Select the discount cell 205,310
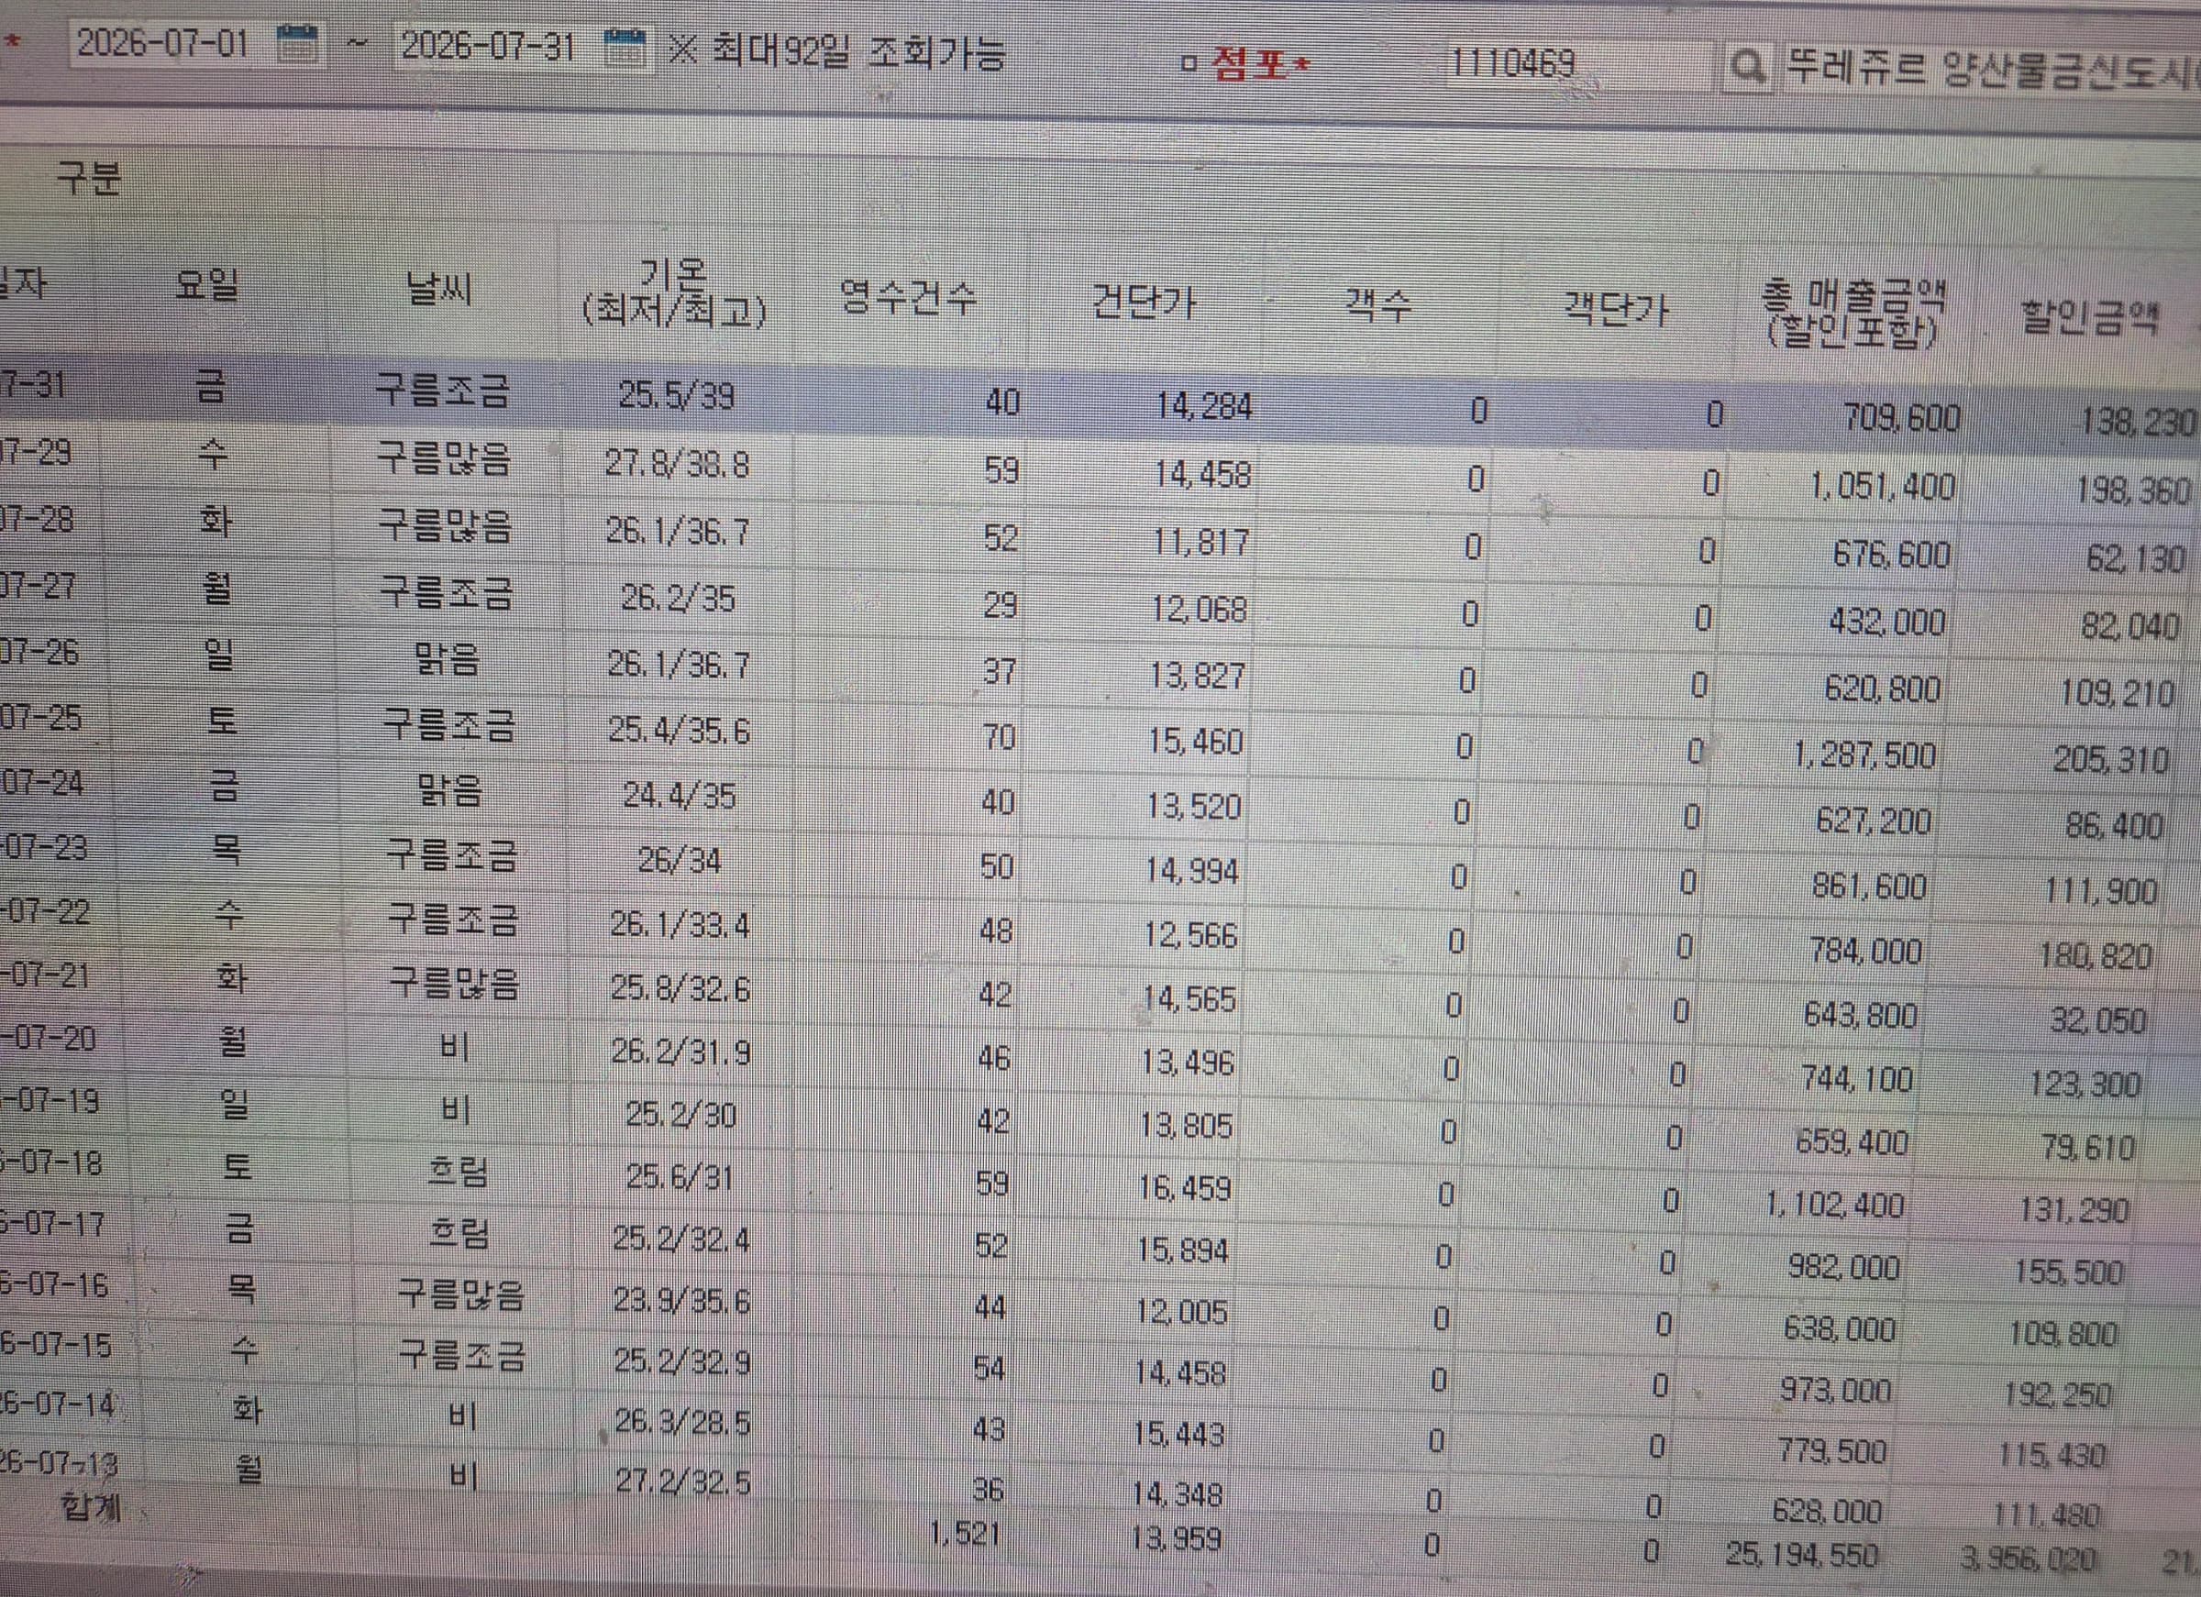 click(2112, 760)
